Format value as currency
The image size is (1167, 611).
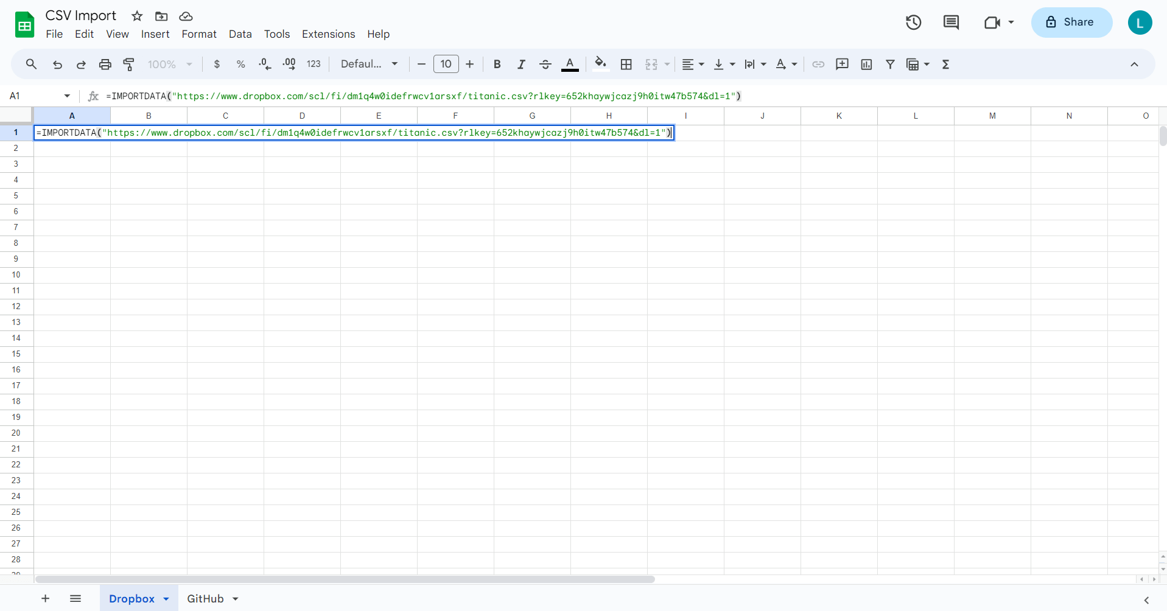(x=217, y=64)
